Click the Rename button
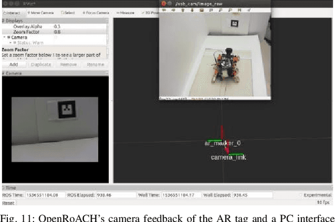The height and width of the screenshot is (222, 335). tap(95, 64)
